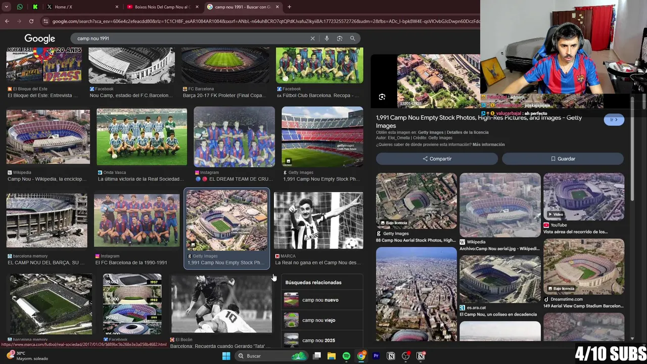
Task: Open Notion icon with the notification badge
Action: (421, 356)
